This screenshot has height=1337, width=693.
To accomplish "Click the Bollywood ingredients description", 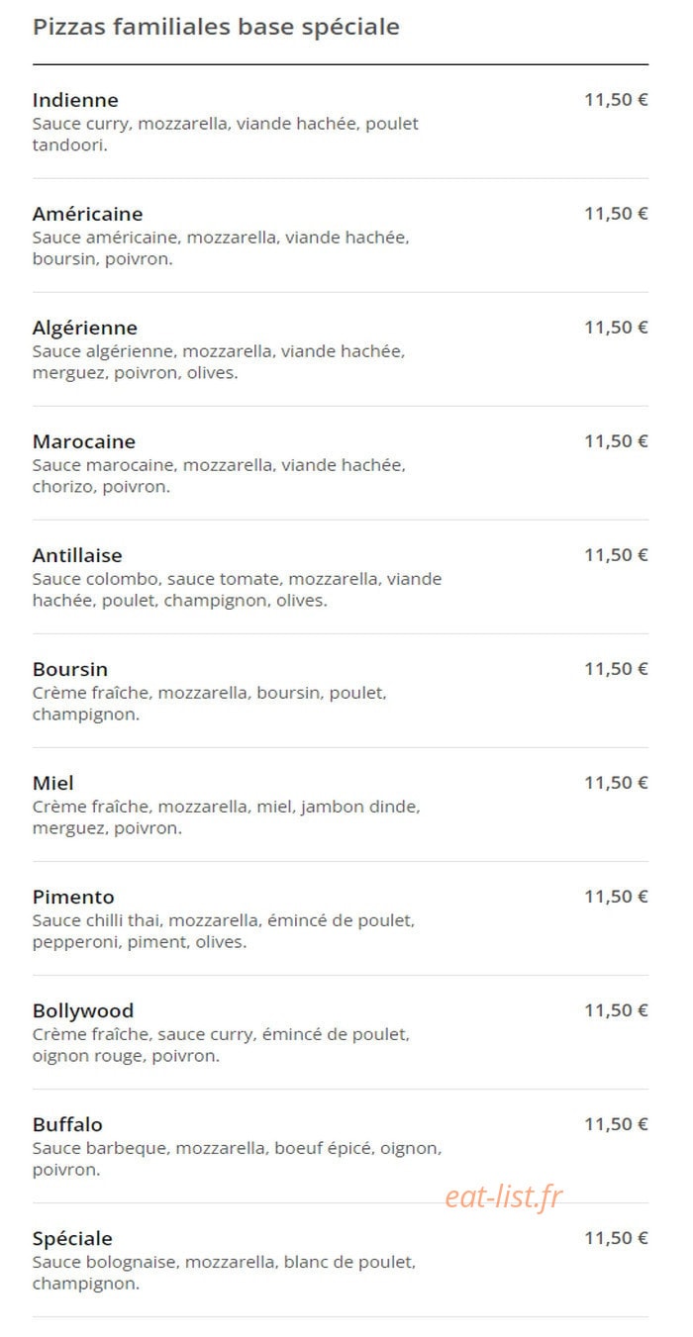I will (x=221, y=1045).
